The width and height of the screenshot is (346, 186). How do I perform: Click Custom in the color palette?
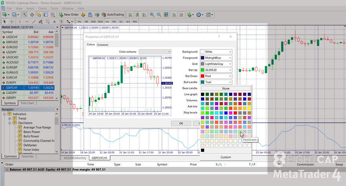(x=226, y=157)
